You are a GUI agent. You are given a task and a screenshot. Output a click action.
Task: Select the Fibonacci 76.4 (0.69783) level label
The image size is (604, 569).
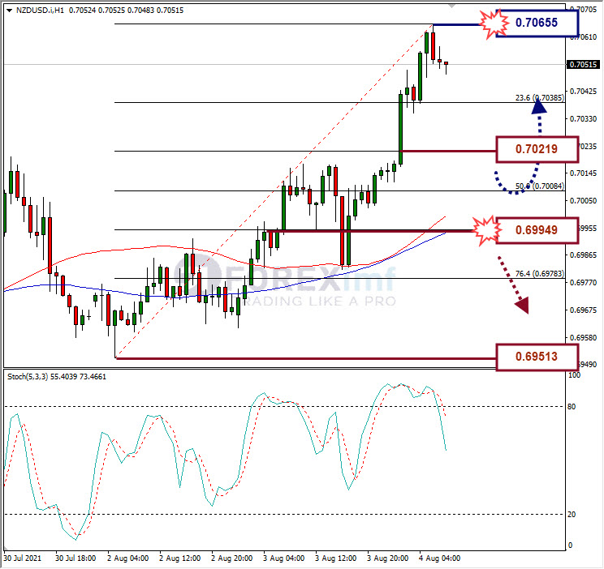coord(540,273)
